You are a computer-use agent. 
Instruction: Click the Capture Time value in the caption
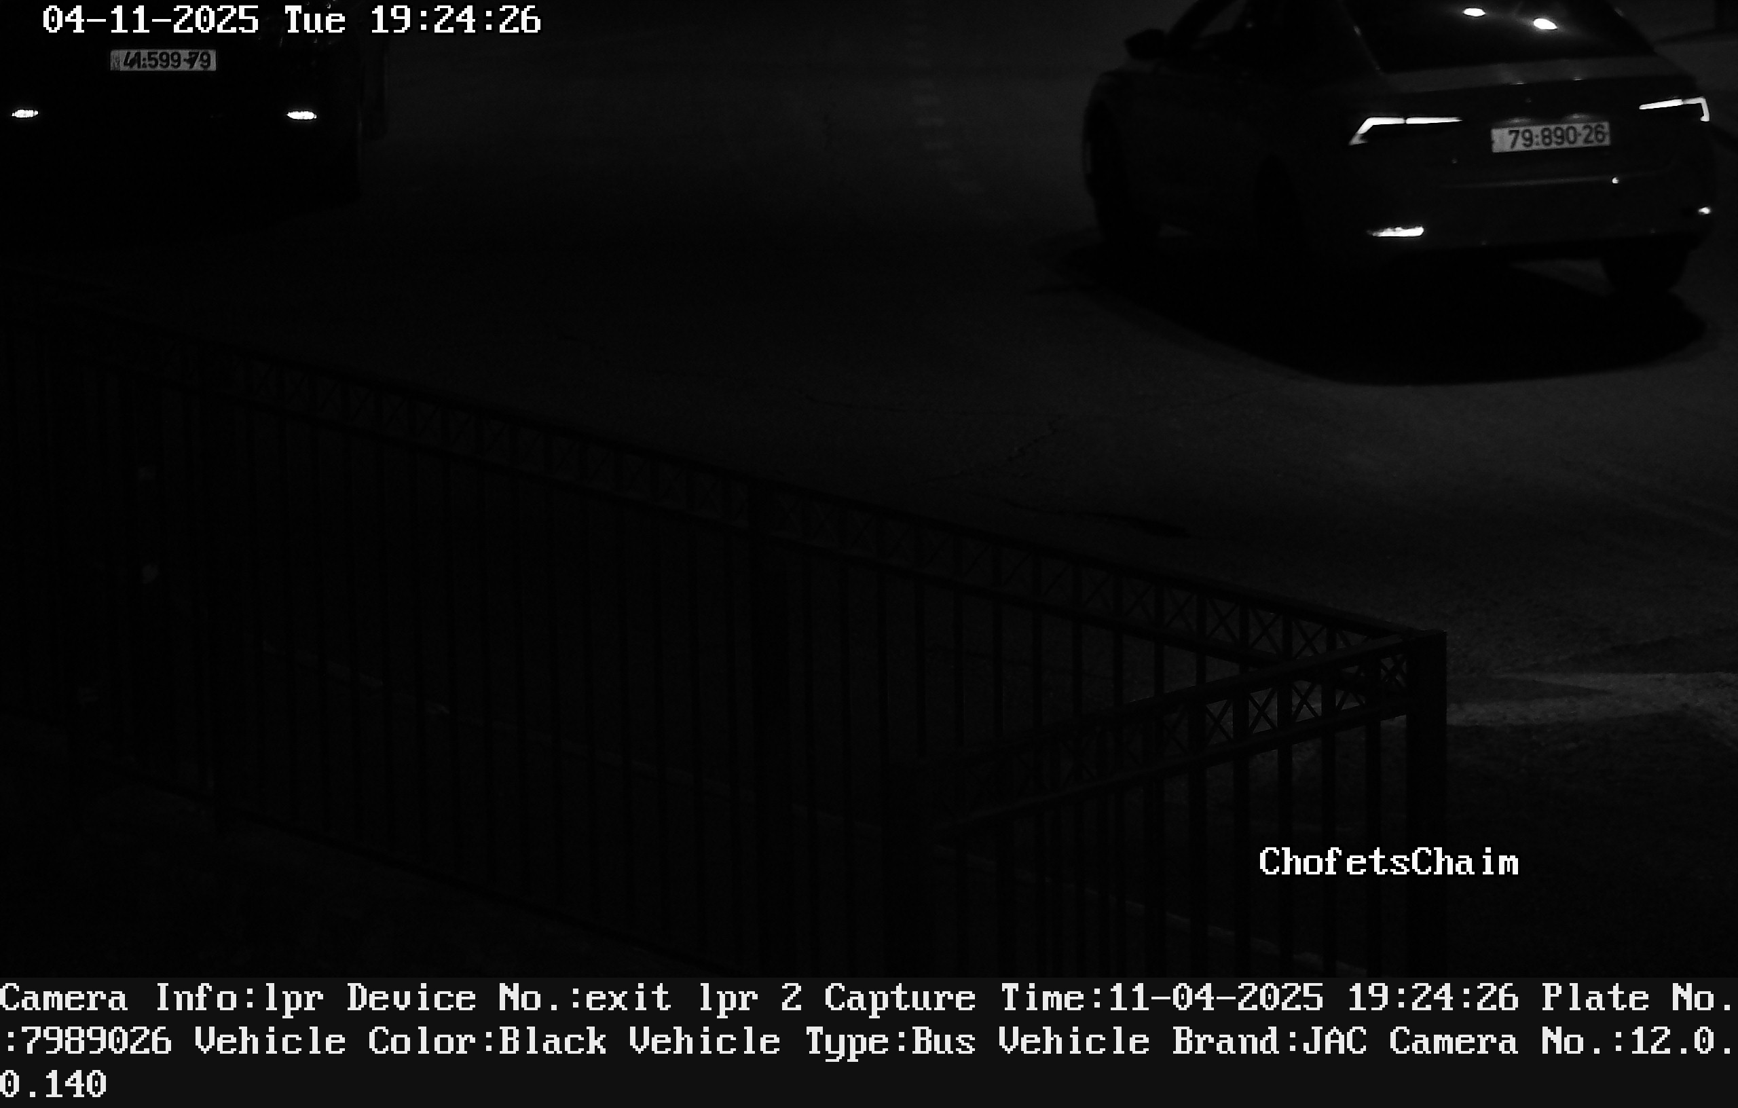(1314, 998)
